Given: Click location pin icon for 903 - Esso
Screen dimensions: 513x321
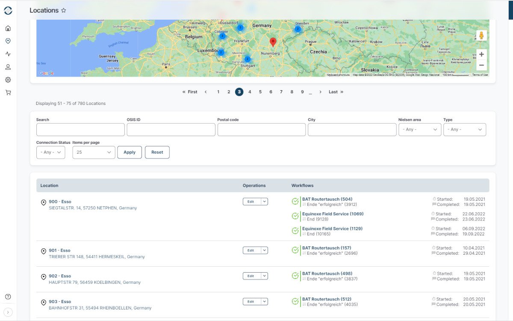Looking at the screenshot, I should [43, 303].
